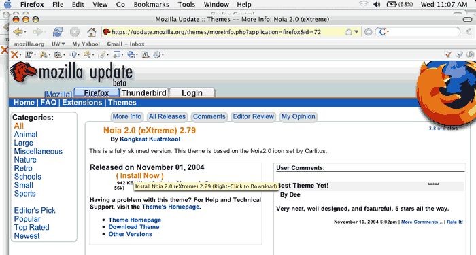Open the Bookmarks menu
The image size is (476, 255).
[151, 4]
